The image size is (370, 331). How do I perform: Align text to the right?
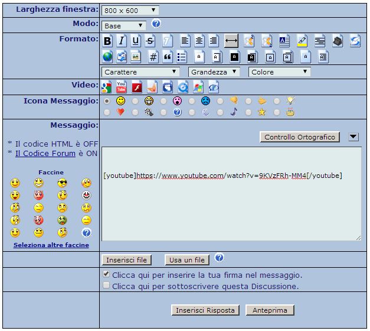(x=214, y=41)
